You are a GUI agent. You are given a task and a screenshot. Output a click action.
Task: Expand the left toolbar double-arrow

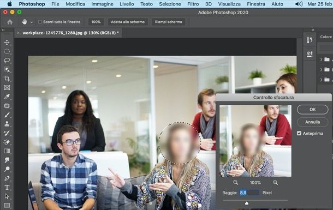(x=3, y=30)
